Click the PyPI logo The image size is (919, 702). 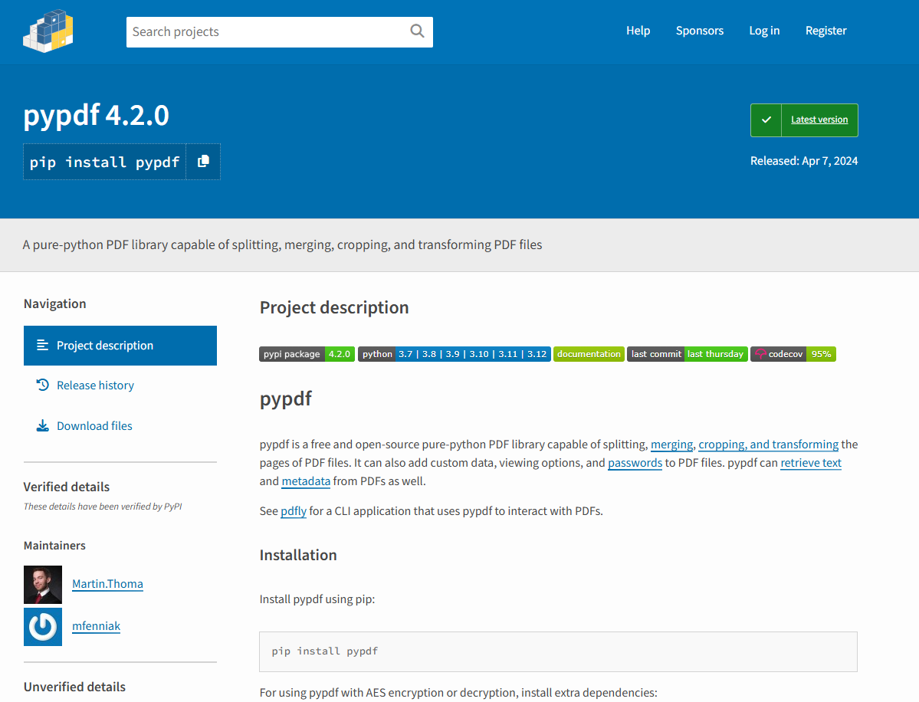tap(48, 31)
